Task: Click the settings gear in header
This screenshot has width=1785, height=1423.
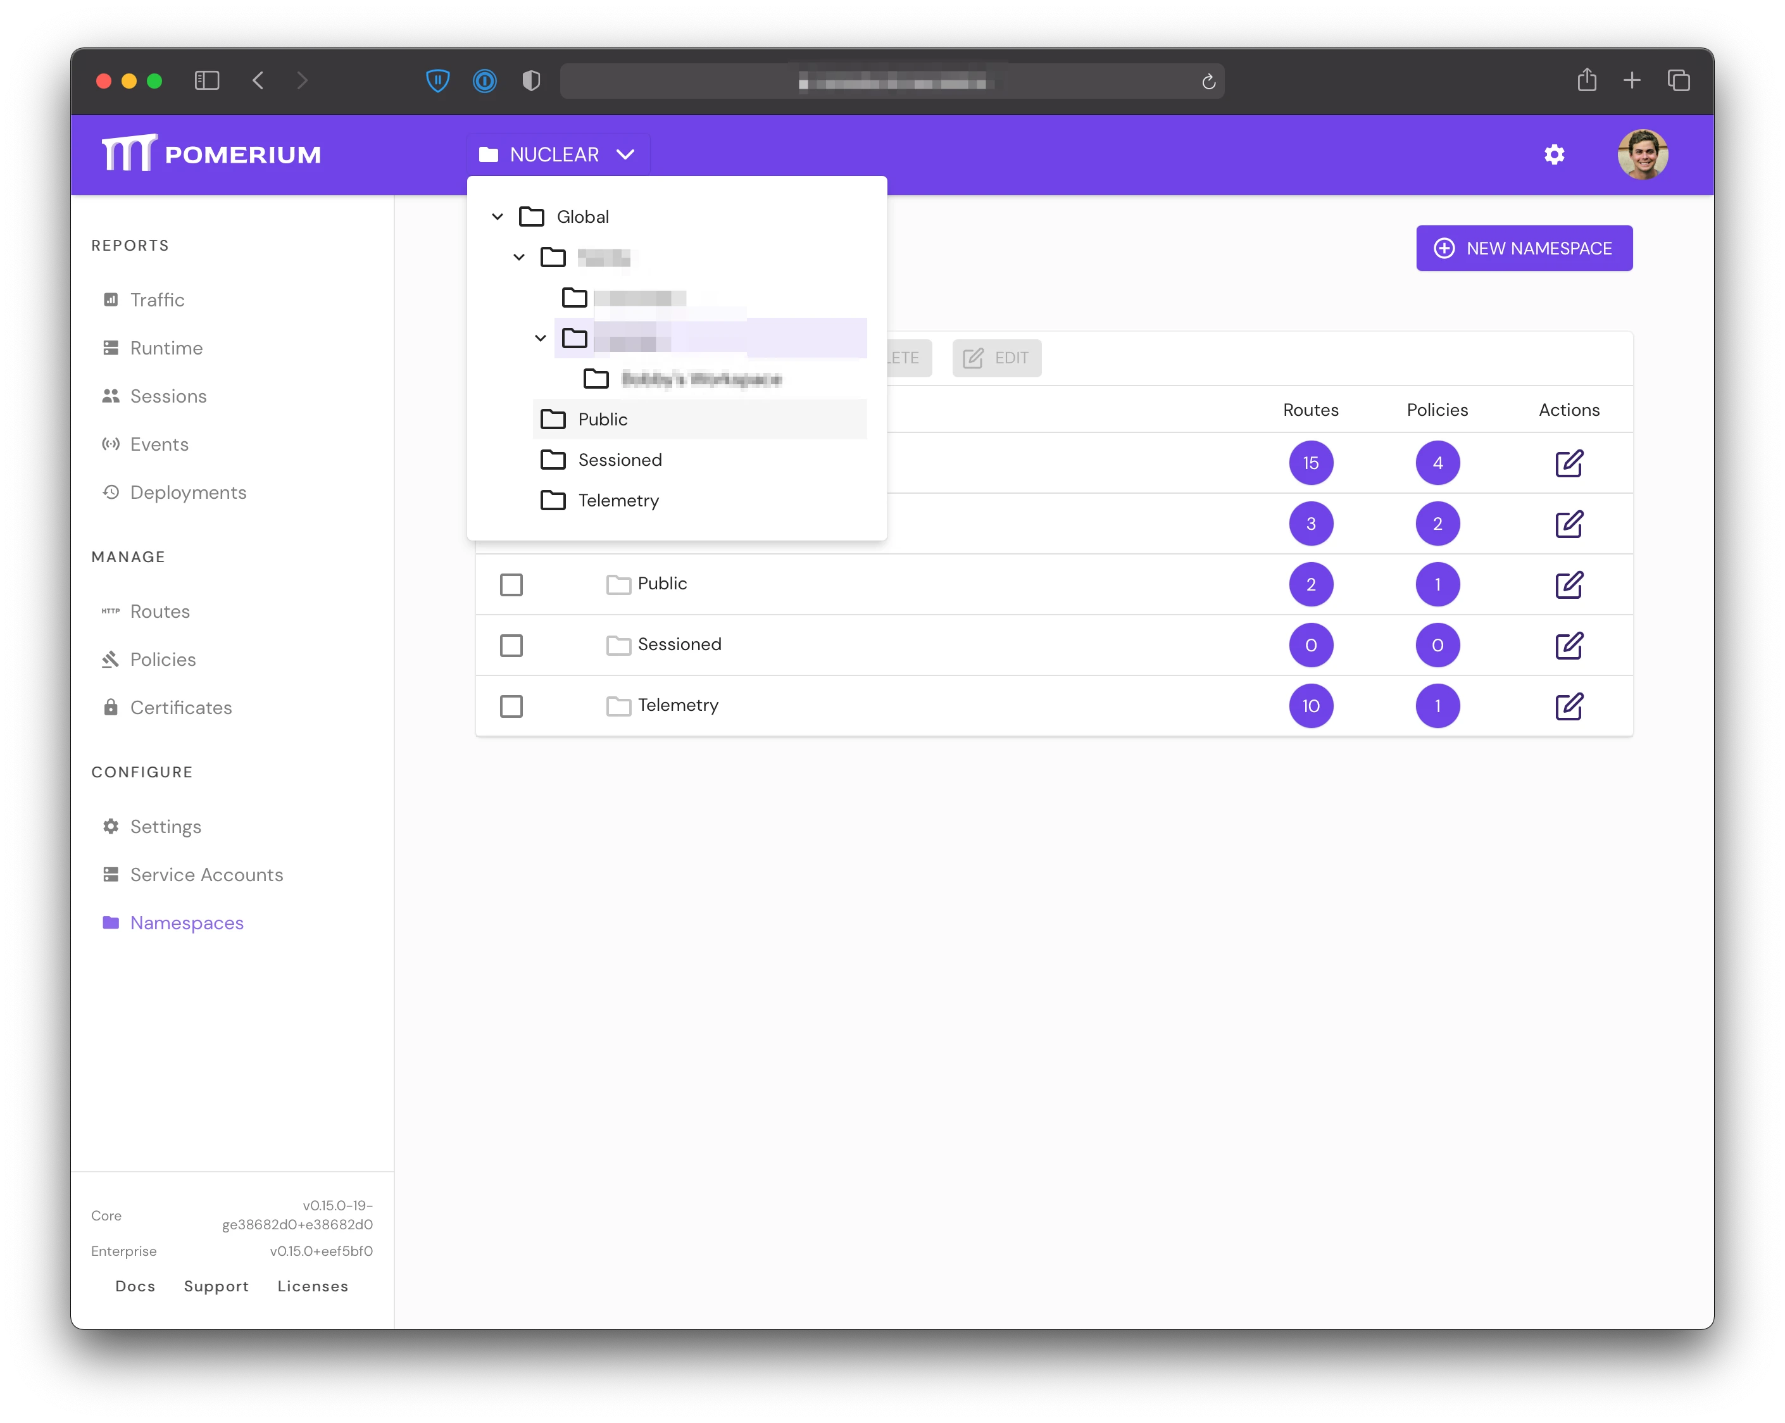Action: [1554, 155]
